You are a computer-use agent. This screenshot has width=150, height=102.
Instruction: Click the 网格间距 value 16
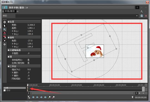coord(29,79)
